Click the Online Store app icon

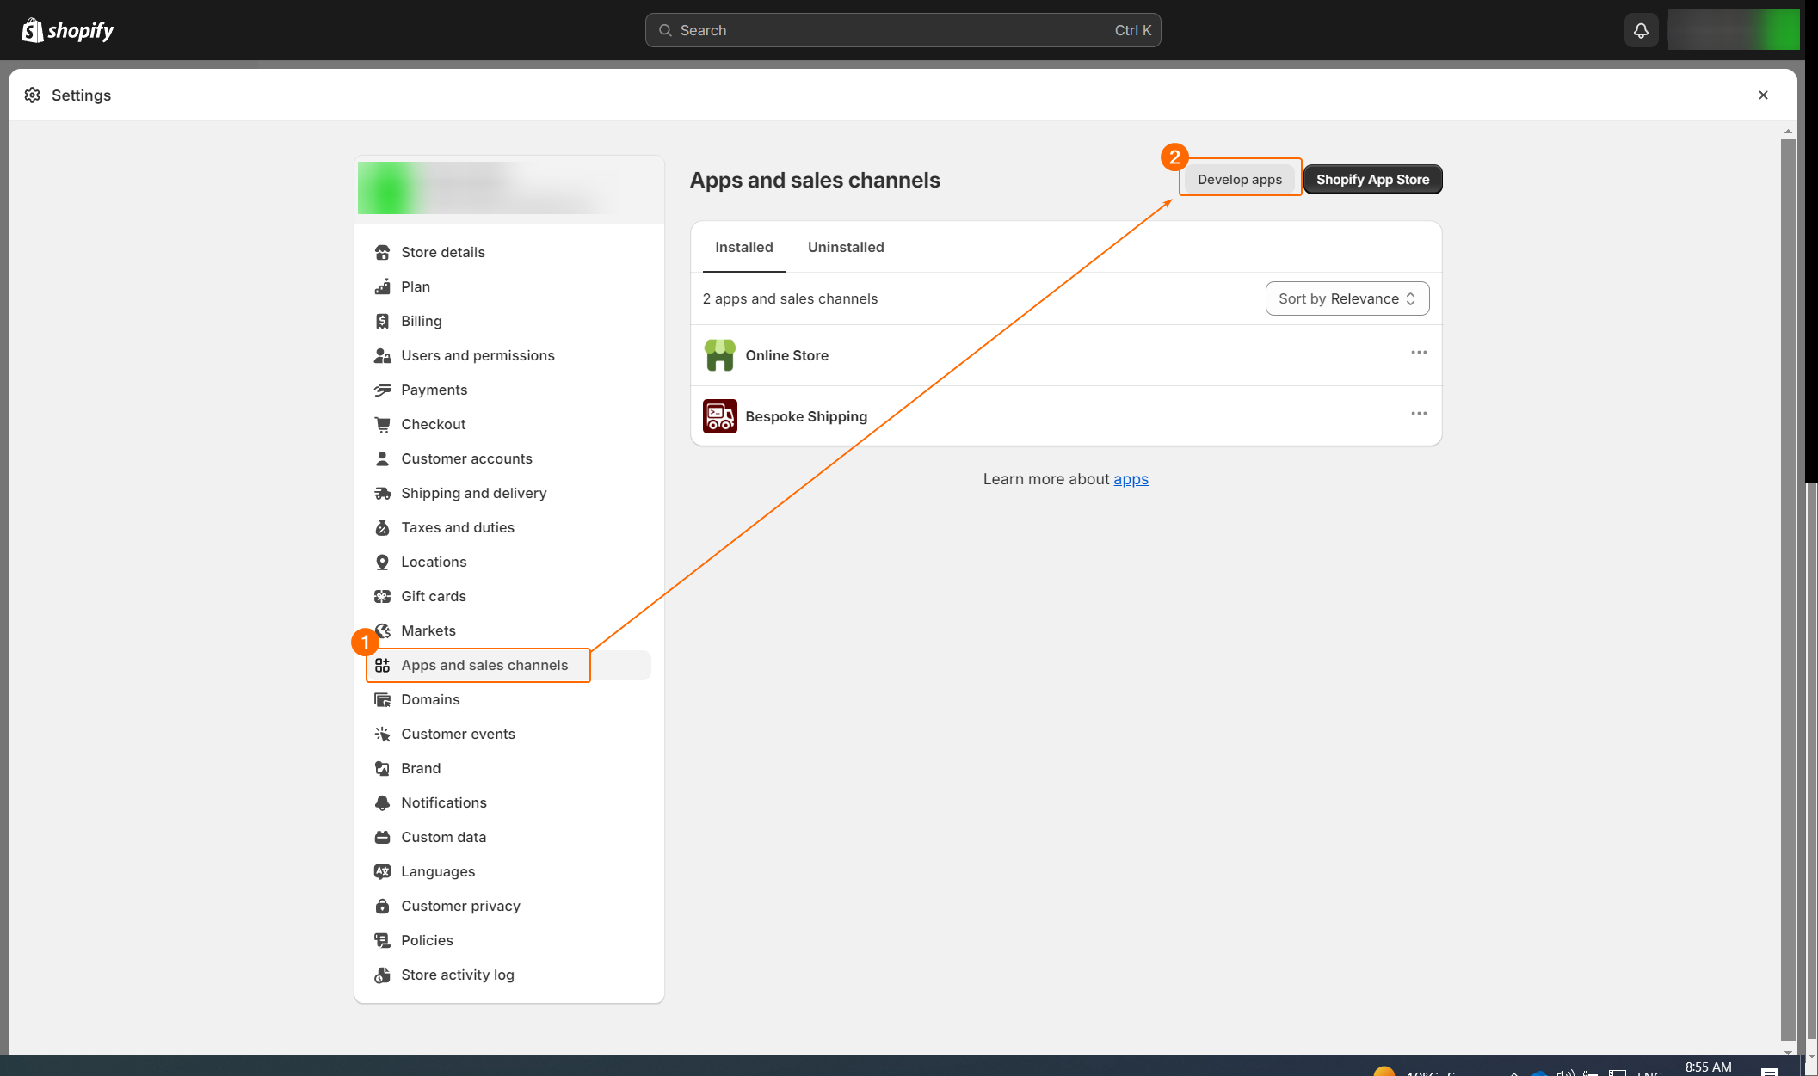coord(719,355)
